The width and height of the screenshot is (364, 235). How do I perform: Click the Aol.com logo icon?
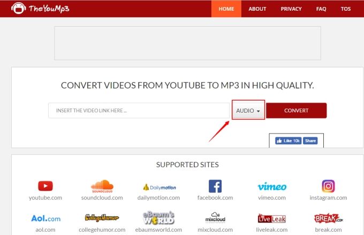45,218
